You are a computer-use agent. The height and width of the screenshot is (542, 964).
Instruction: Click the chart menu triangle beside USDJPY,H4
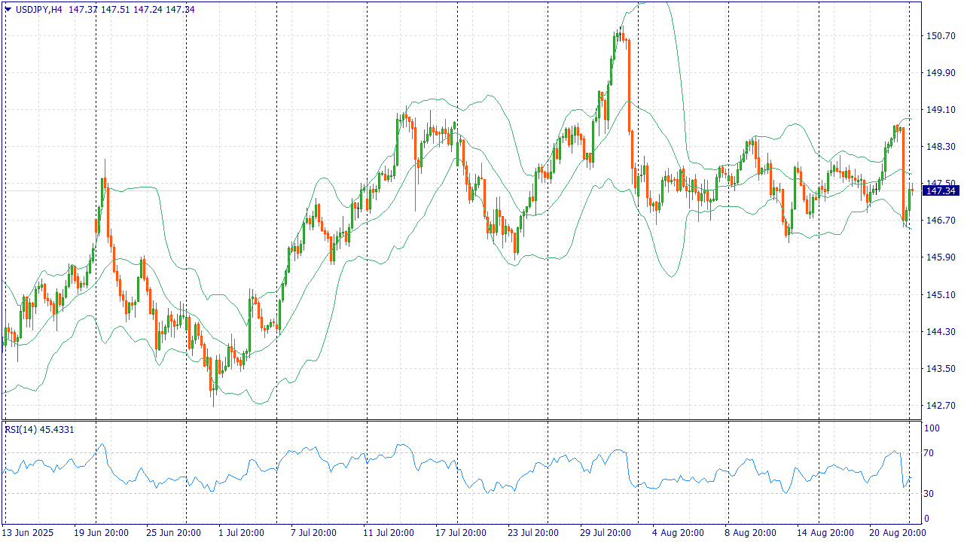click(8, 9)
